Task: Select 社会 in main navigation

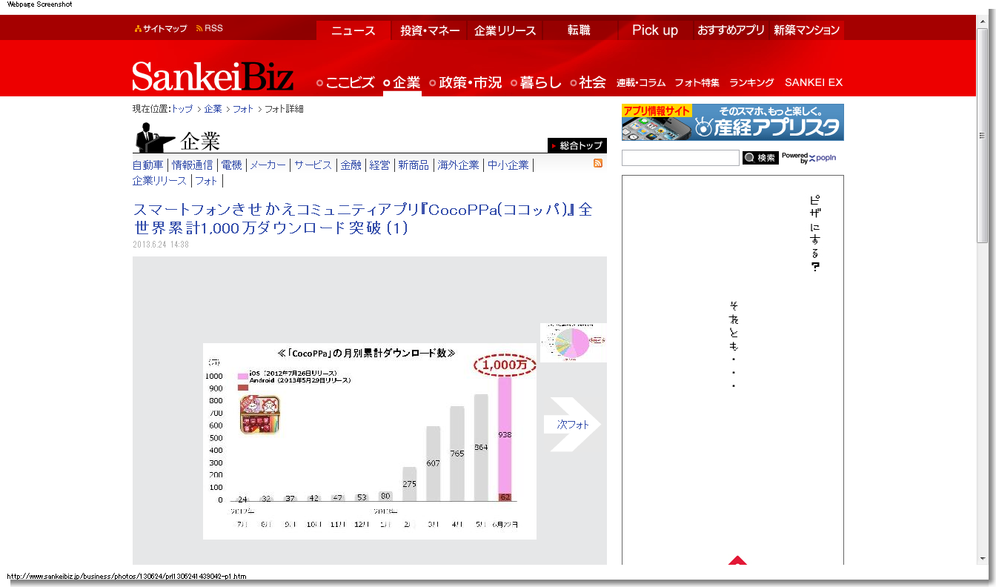Action: (588, 83)
